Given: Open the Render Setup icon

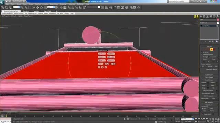Looking at the screenshot, I should (131, 8).
